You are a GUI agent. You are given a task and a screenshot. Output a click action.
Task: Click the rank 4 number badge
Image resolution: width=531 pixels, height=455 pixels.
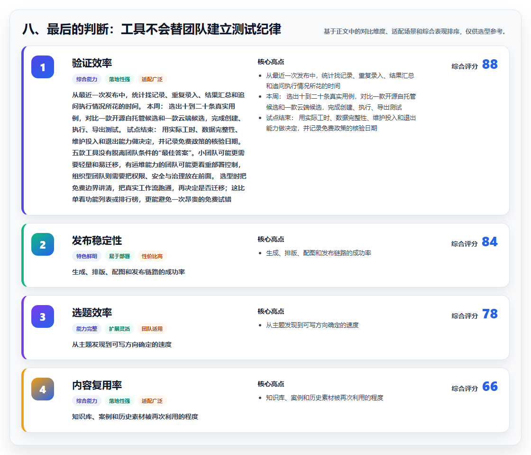click(x=43, y=389)
